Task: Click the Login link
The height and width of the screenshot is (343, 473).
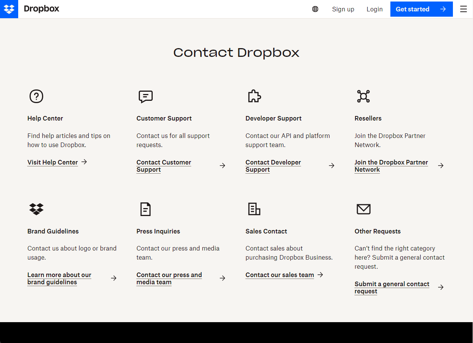Action: pyautogui.click(x=374, y=9)
